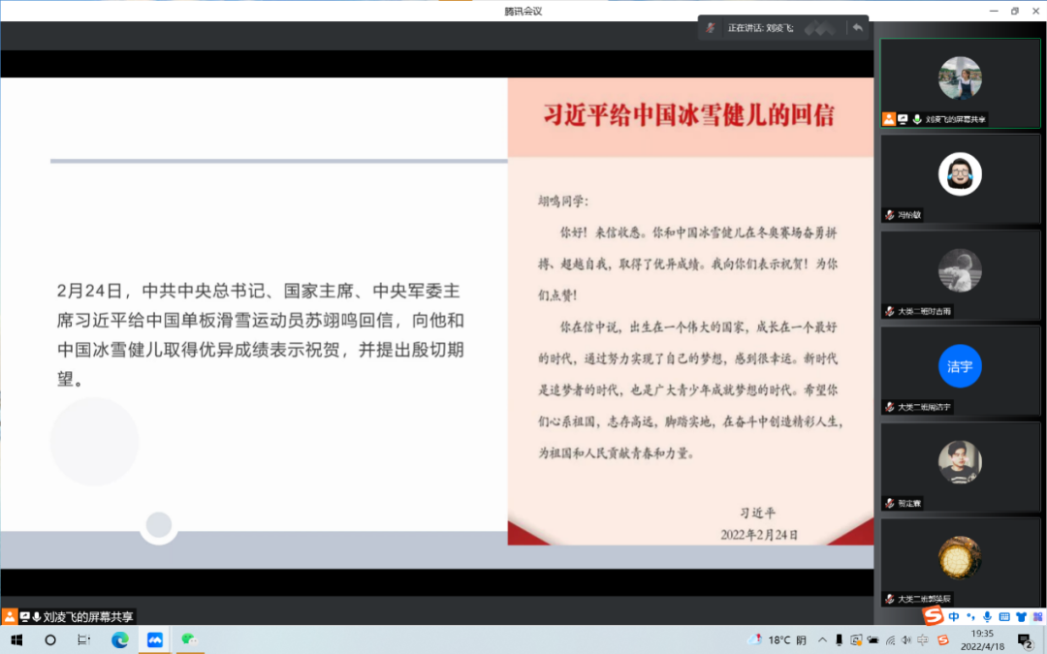Expand the hidden system tray icons
Image resolution: width=1047 pixels, height=654 pixels.
823,639
